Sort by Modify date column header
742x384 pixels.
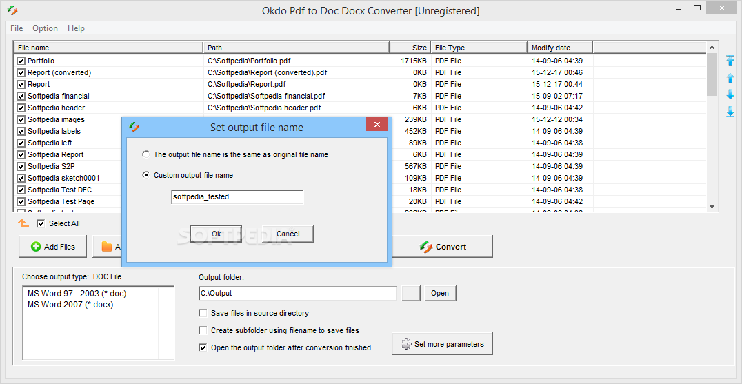click(x=560, y=48)
